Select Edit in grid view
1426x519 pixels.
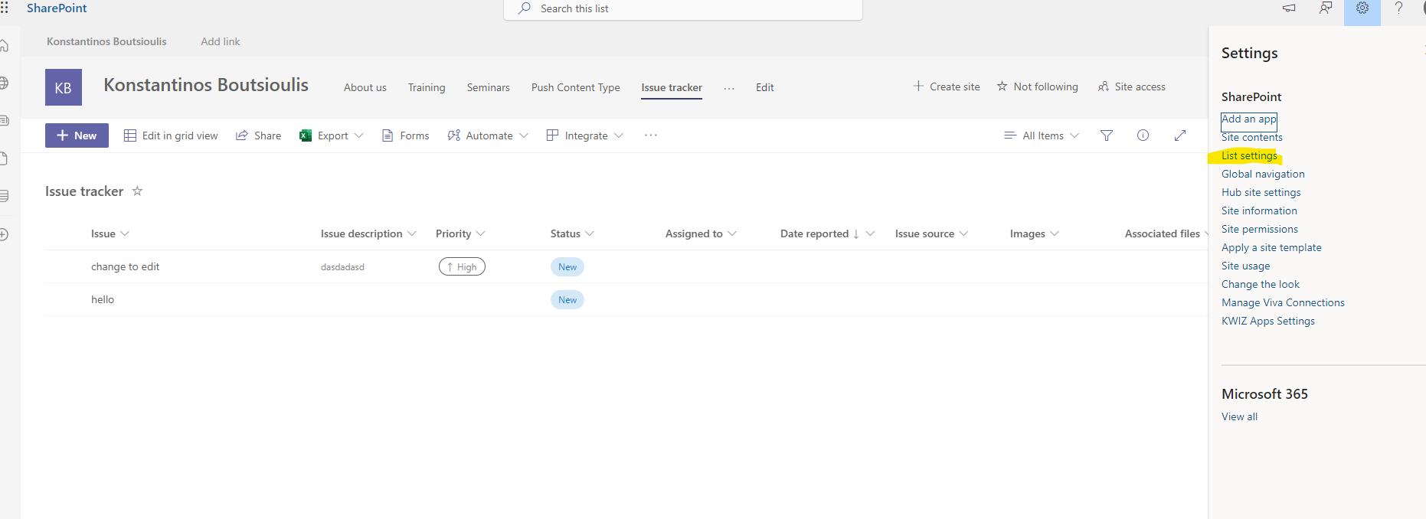click(x=171, y=135)
